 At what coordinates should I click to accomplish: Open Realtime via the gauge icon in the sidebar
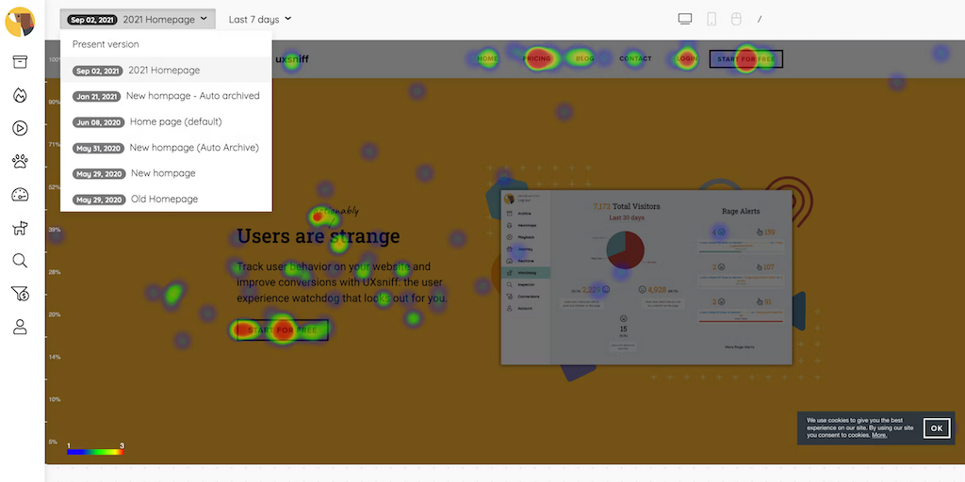(20, 195)
